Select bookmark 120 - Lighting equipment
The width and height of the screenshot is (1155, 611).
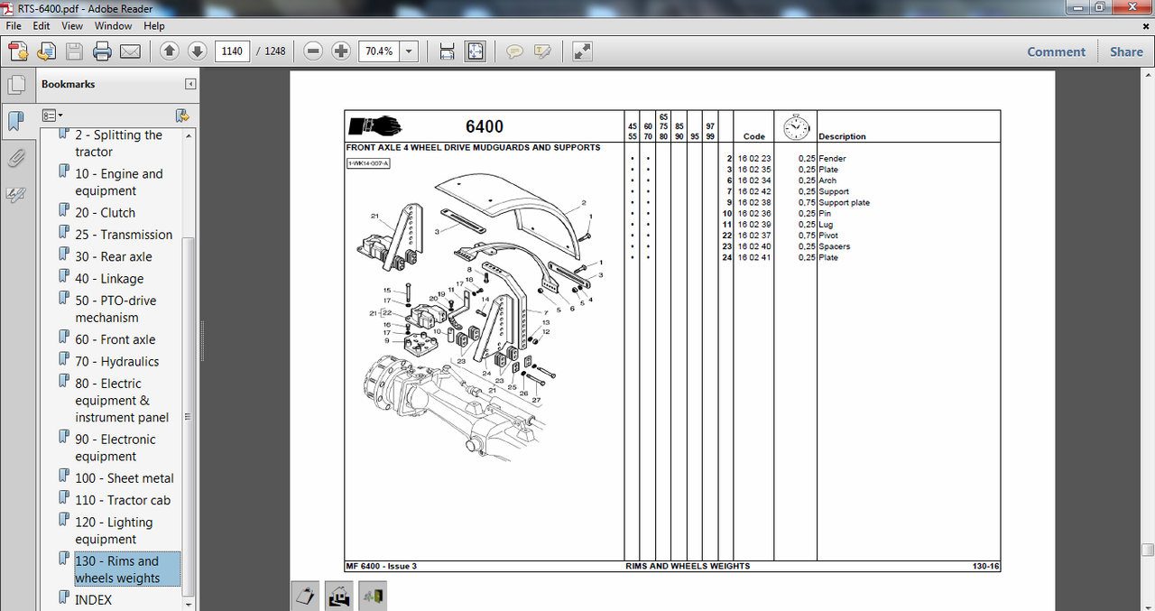(115, 531)
